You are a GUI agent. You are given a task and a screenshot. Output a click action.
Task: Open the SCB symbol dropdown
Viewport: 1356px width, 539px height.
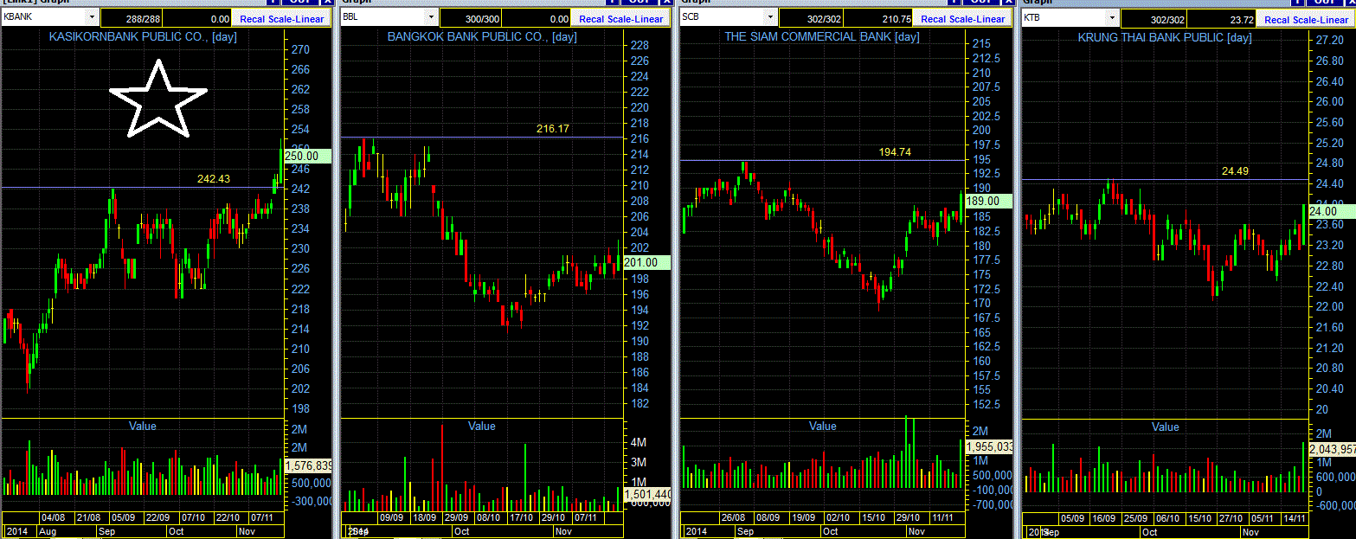[770, 16]
